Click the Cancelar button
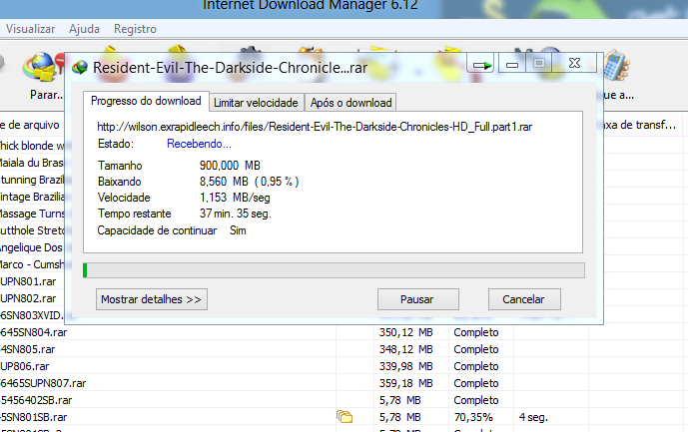688x432 pixels. [524, 299]
